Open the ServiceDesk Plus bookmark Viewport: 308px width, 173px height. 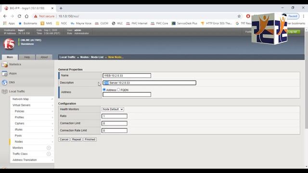184,24
